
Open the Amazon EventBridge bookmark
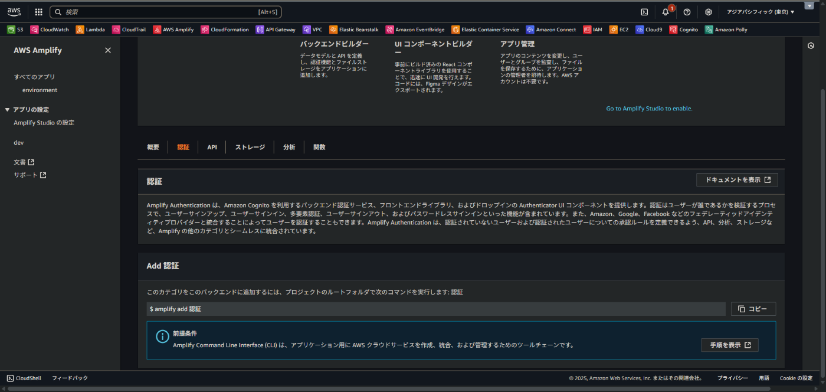pyautogui.click(x=415, y=30)
